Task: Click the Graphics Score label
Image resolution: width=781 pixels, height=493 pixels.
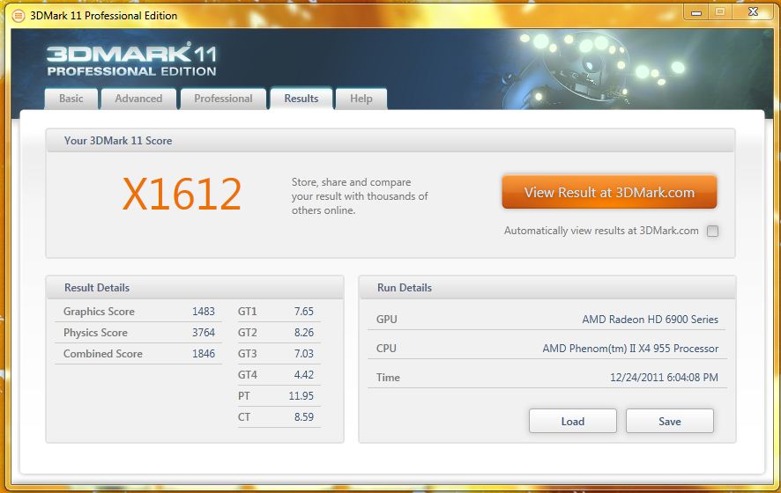Action: coord(99,312)
